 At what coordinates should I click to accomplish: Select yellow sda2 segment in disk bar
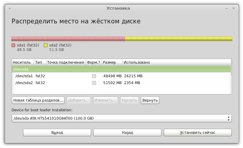pyautogui.click(x=179, y=39)
